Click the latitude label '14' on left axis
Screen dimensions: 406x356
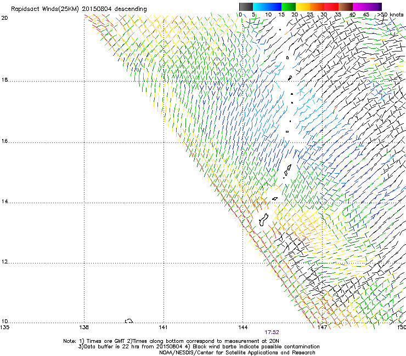pyautogui.click(x=4, y=202)
